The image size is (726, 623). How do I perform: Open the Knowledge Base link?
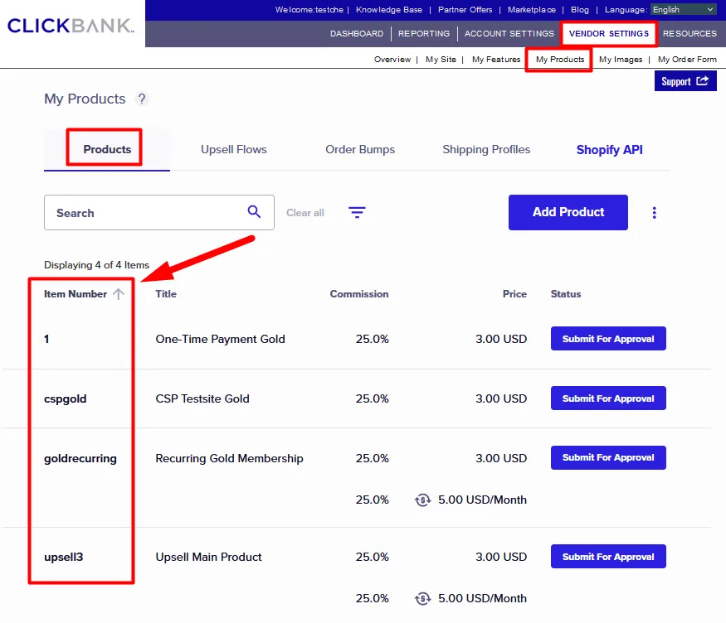pos(389,10)
